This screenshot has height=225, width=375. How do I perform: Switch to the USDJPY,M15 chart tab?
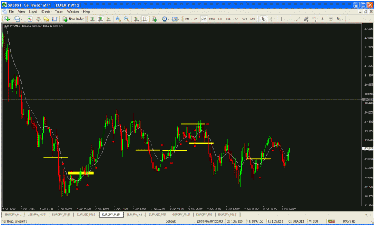pyautogui.click(x=37, y=215)
